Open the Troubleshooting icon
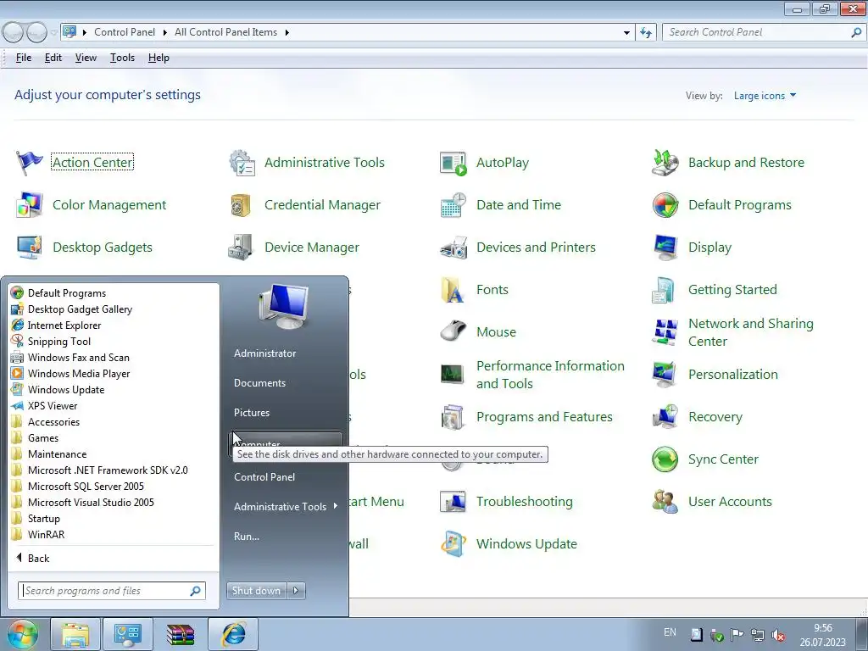The height and width of the screenshot is (651, 868). (x=453, y=502)
